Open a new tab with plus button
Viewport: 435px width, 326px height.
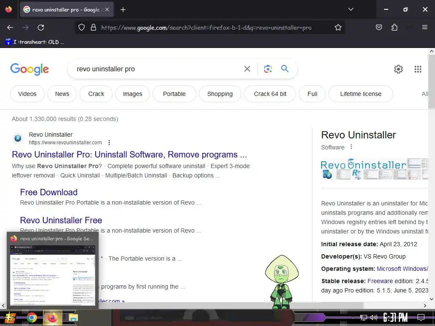click(123, 10)
